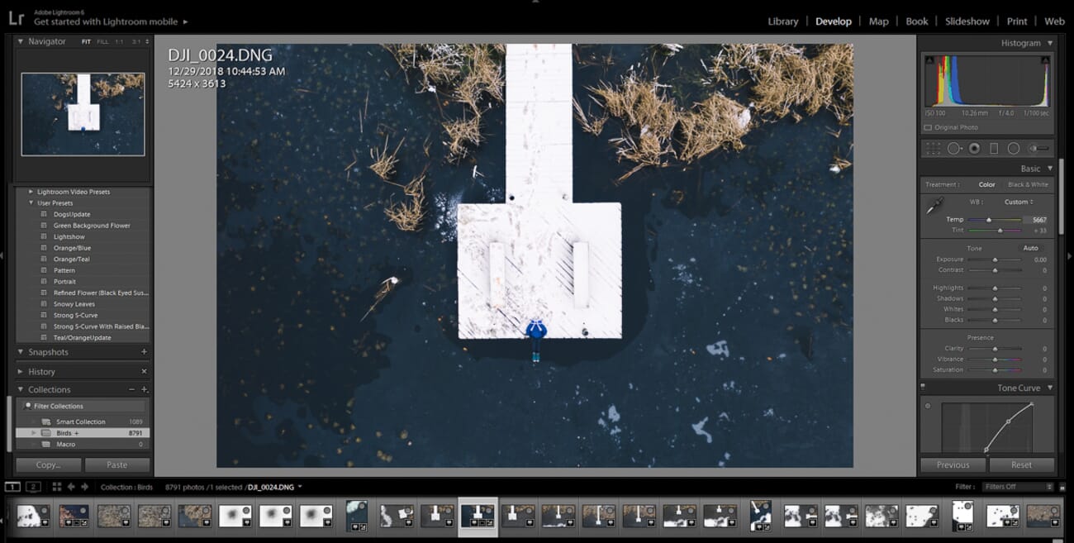This screenshot has width=1074, height=543.
Task: Switch to the Library module
Action: (x=782, y=21)
